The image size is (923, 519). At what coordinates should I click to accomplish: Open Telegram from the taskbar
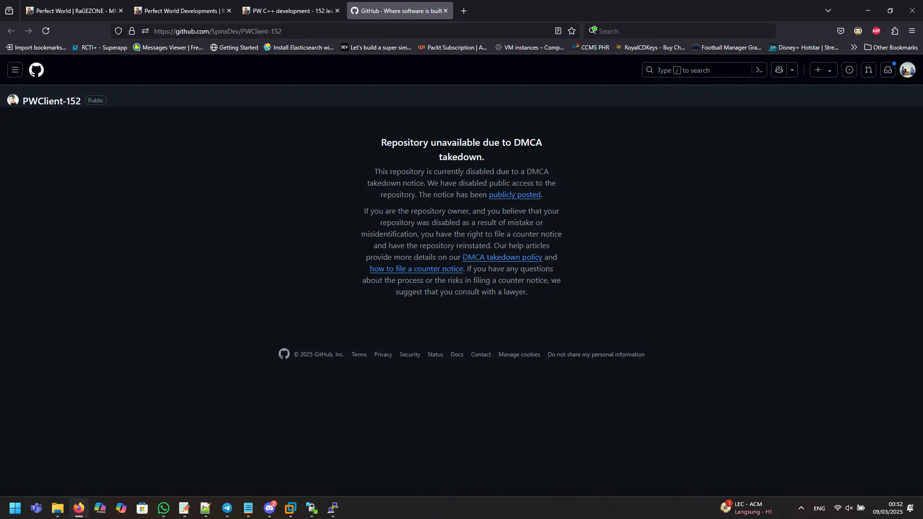(227, 508)
